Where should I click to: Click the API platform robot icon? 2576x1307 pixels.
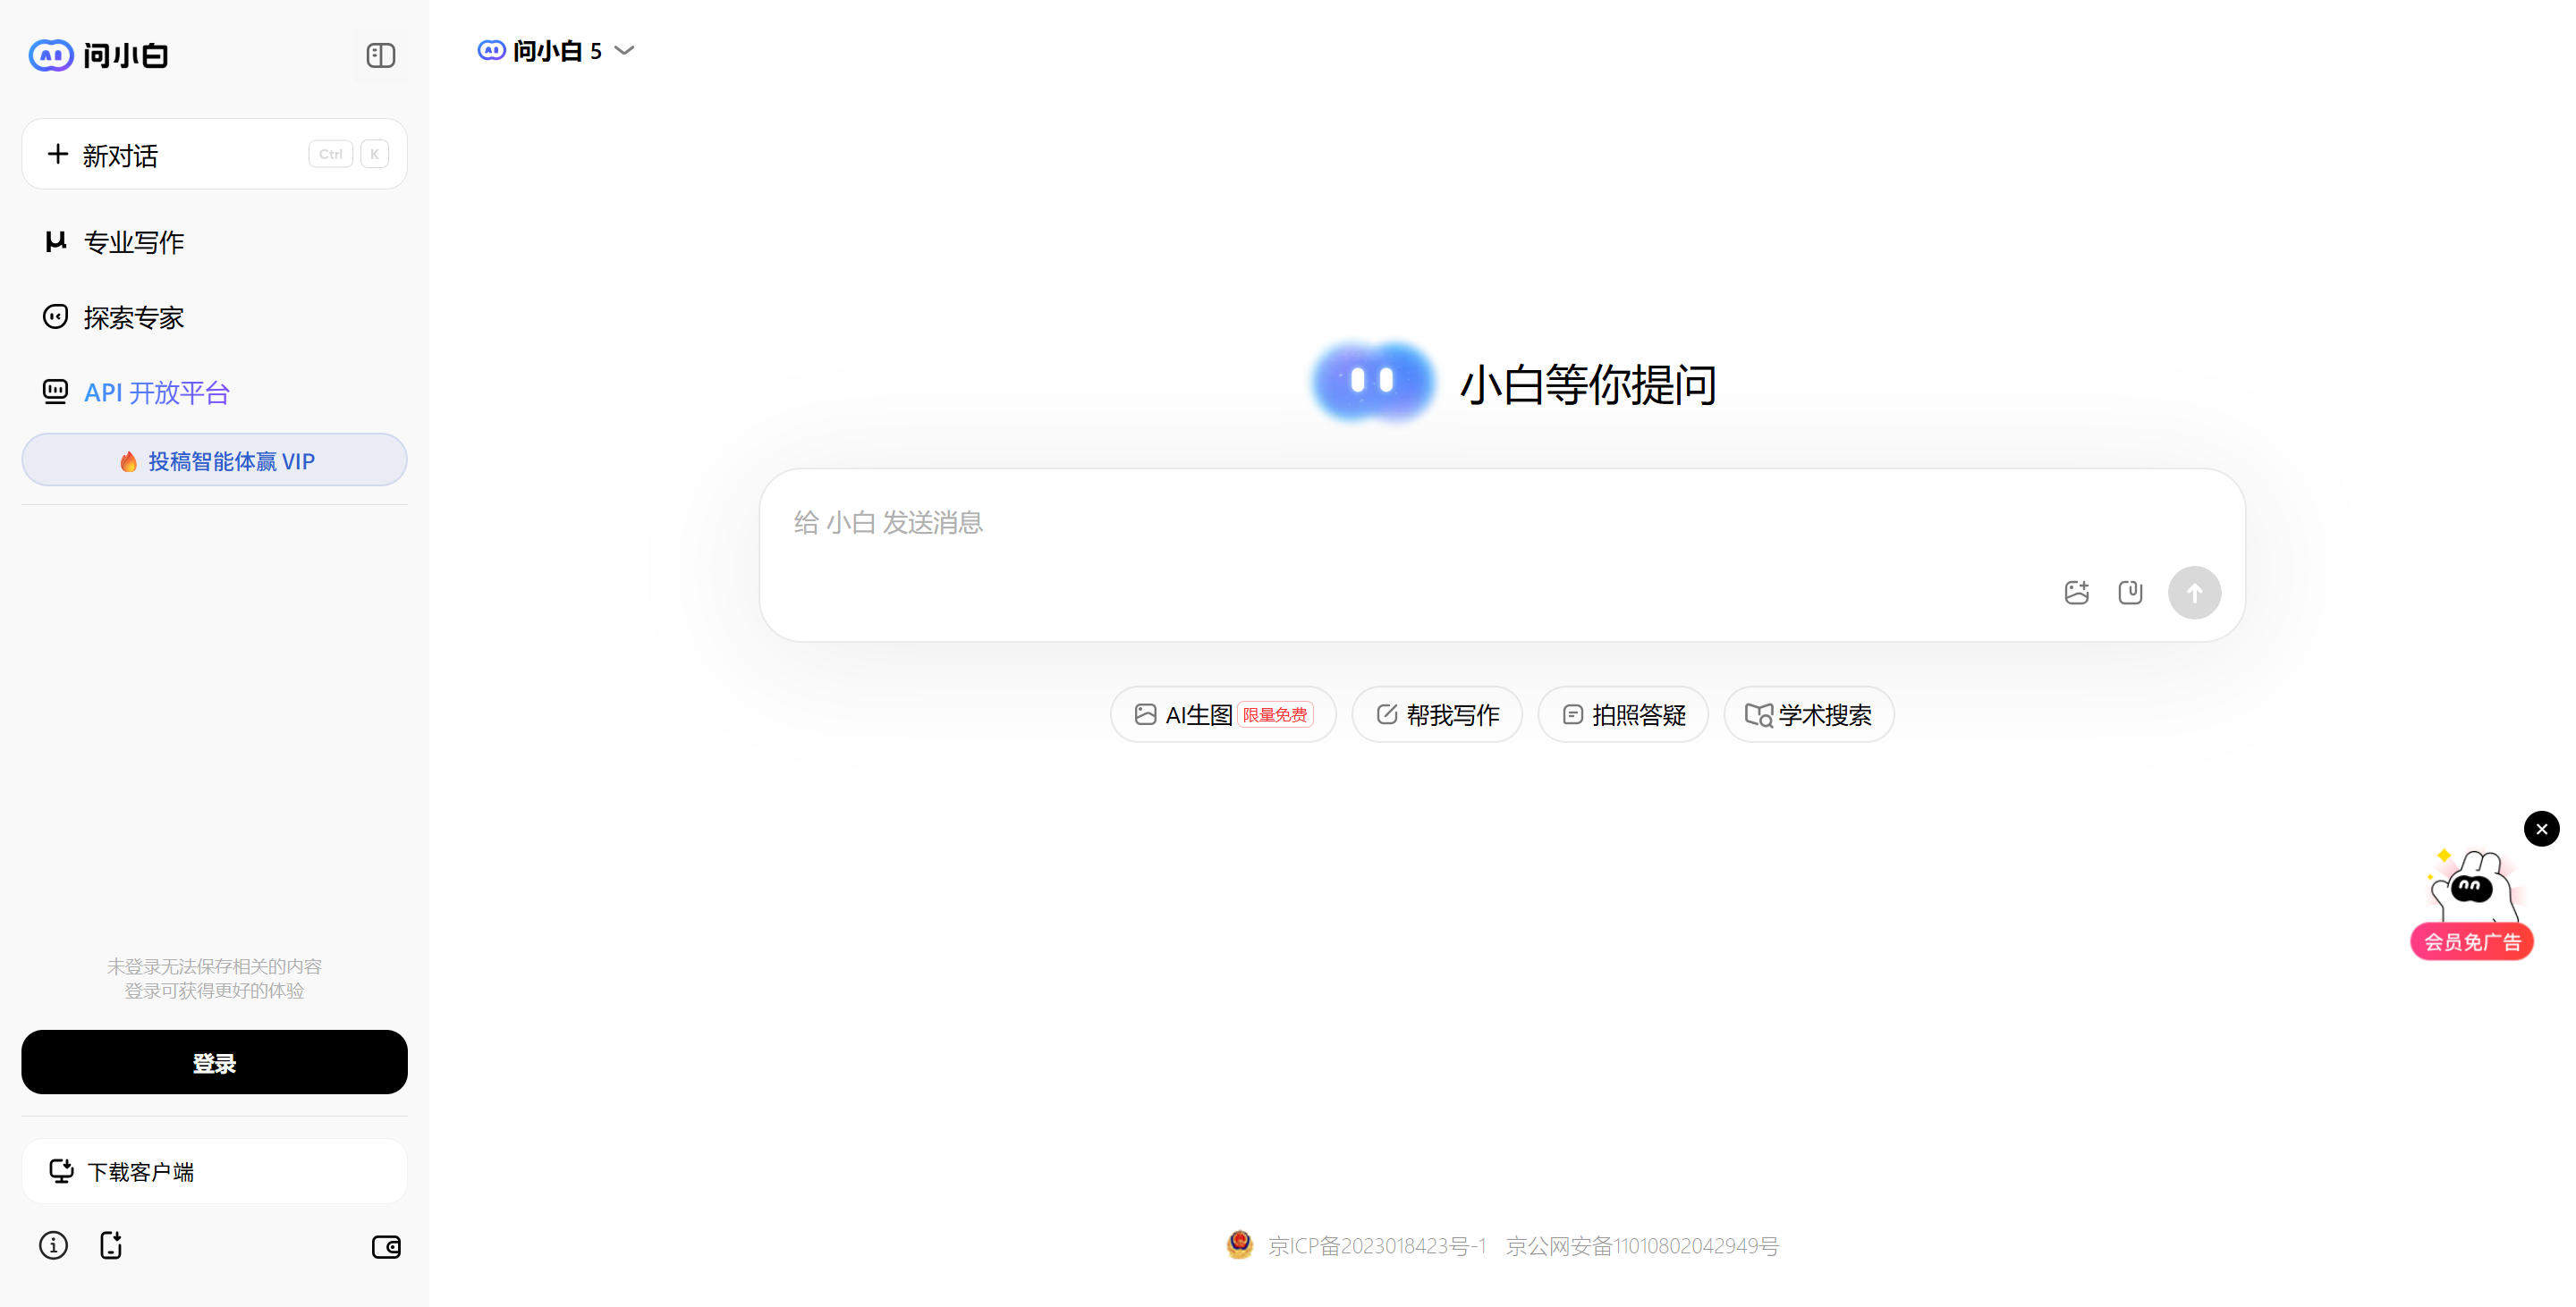click(56, 392)
